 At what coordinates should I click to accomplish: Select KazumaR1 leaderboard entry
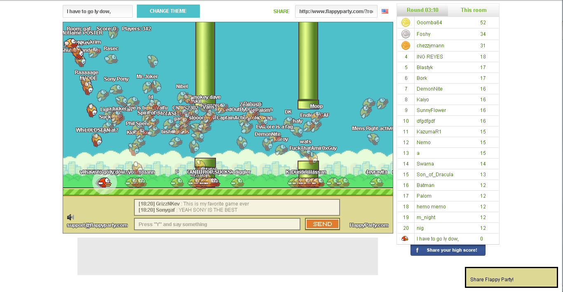(x=448, y=132)
